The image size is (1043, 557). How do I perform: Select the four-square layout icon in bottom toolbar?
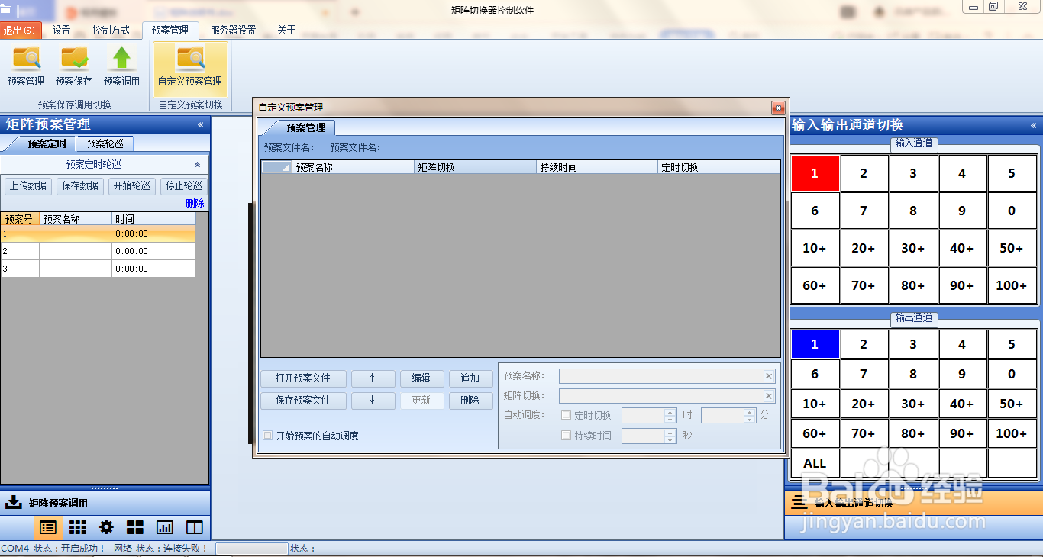click(x=135, y=527)
